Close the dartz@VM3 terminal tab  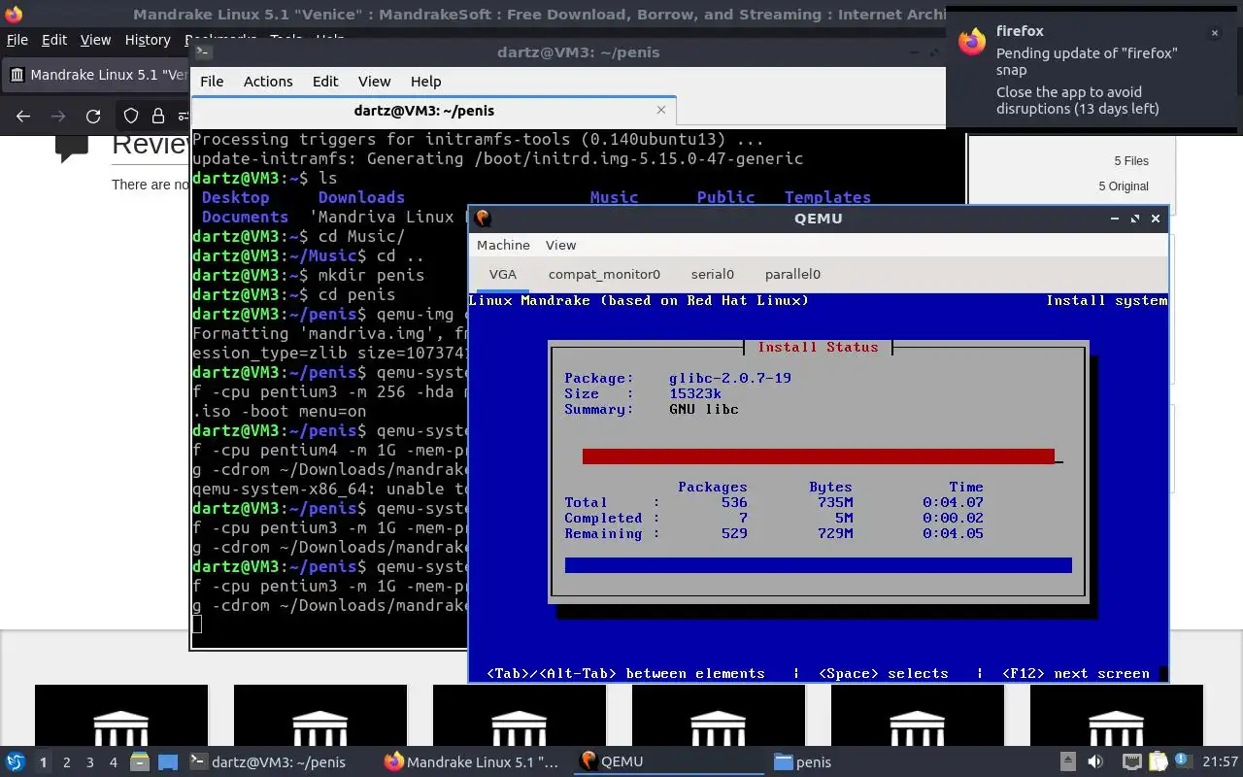(662, 111)
